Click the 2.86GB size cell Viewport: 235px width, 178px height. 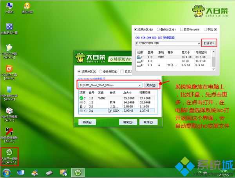[128, 106]
